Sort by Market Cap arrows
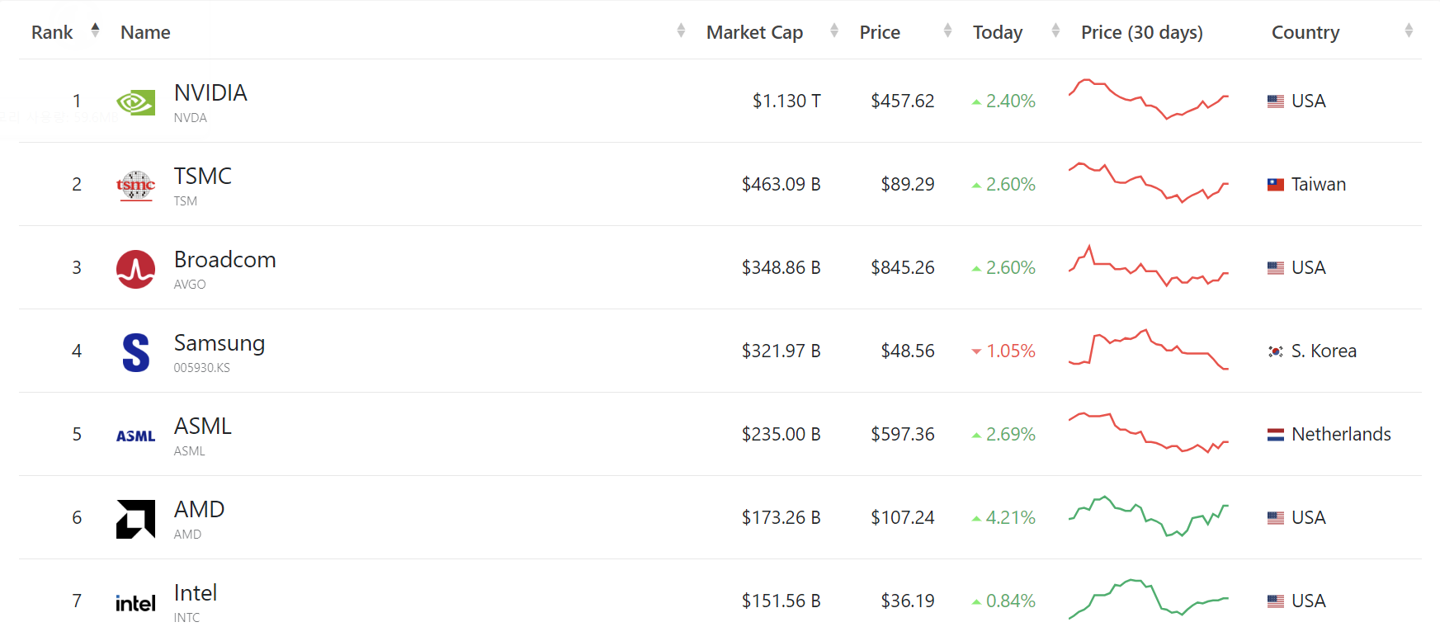 coord(834,31)
